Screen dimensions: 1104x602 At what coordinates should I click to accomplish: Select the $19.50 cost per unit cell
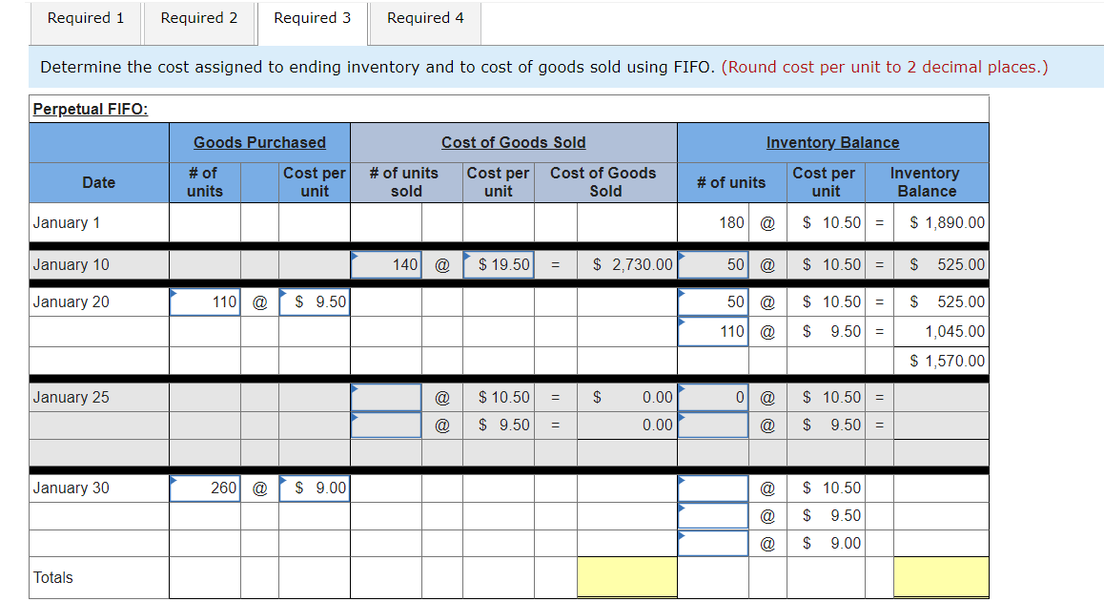coord(498,264)
